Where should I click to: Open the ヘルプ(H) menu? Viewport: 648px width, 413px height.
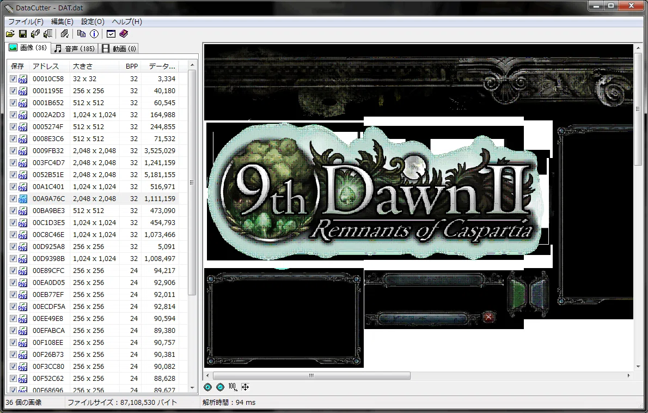[127, 21]
